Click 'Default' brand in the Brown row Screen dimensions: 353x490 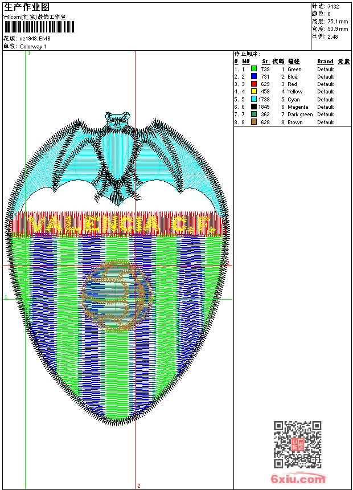(x=326, y=122)
